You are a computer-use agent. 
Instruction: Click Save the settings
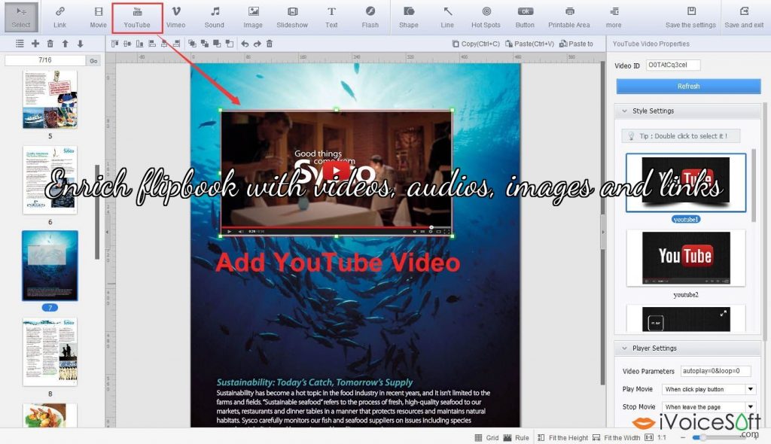[691, 17]
